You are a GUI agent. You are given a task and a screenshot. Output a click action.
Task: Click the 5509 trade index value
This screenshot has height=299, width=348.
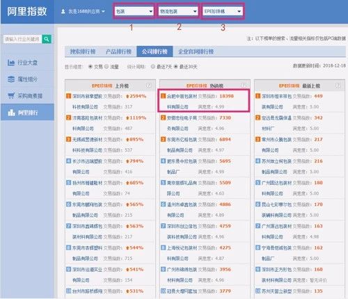(x=225, y=183)
